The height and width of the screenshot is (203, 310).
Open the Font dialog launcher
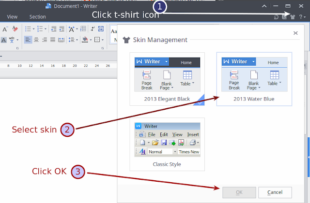click(x=17, y=48)
